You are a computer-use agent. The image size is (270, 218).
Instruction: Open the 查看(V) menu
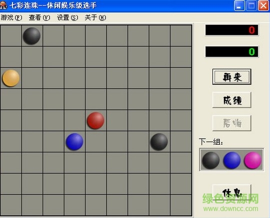click(39, 17)
